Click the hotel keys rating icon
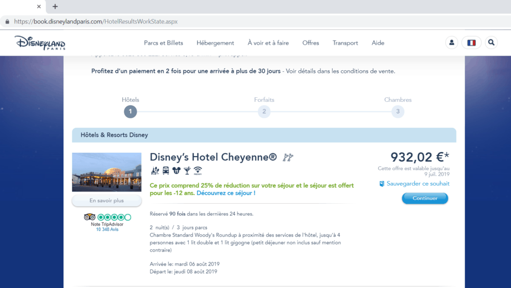 tap(288, 157)
